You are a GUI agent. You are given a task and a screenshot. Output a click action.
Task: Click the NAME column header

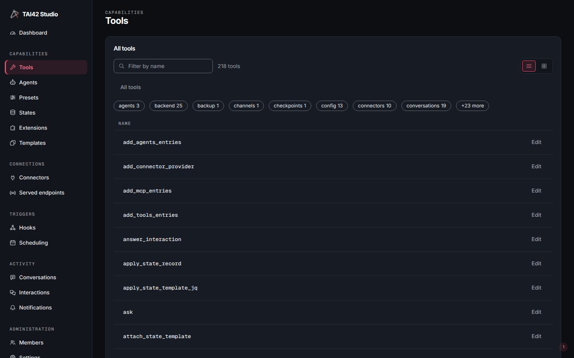124,124
